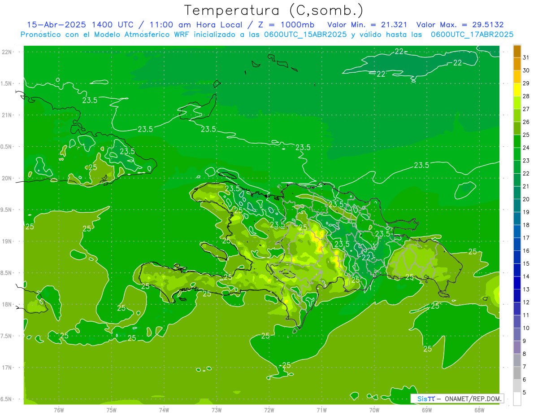Click the color scale value 20
The width and height of the screenshot is (538, 416).
pyautogui.click(x=526, y=199)
